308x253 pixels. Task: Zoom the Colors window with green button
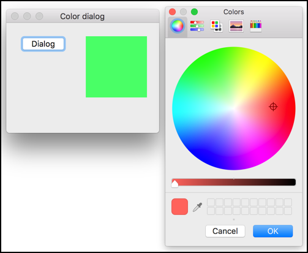tap(194, 12)
